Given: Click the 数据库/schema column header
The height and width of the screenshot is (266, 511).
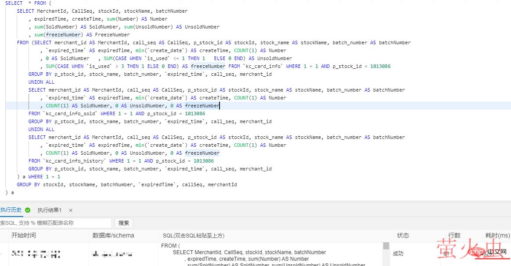Looking at the screenshot, I should pos(113,236).
